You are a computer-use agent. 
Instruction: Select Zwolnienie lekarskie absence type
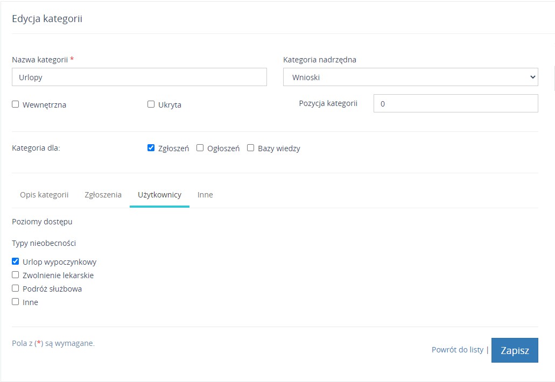coord(16,275)
